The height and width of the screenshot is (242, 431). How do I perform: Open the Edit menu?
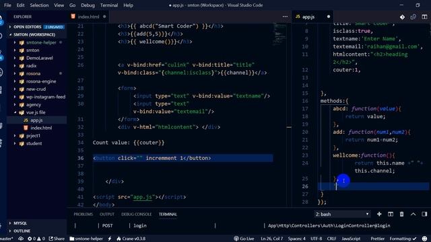[20, 5]
